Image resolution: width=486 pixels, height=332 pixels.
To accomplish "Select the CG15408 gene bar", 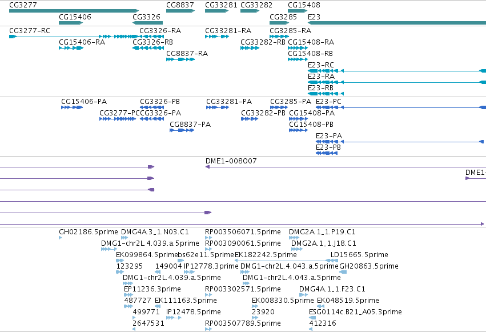I will tap(298, 11).
